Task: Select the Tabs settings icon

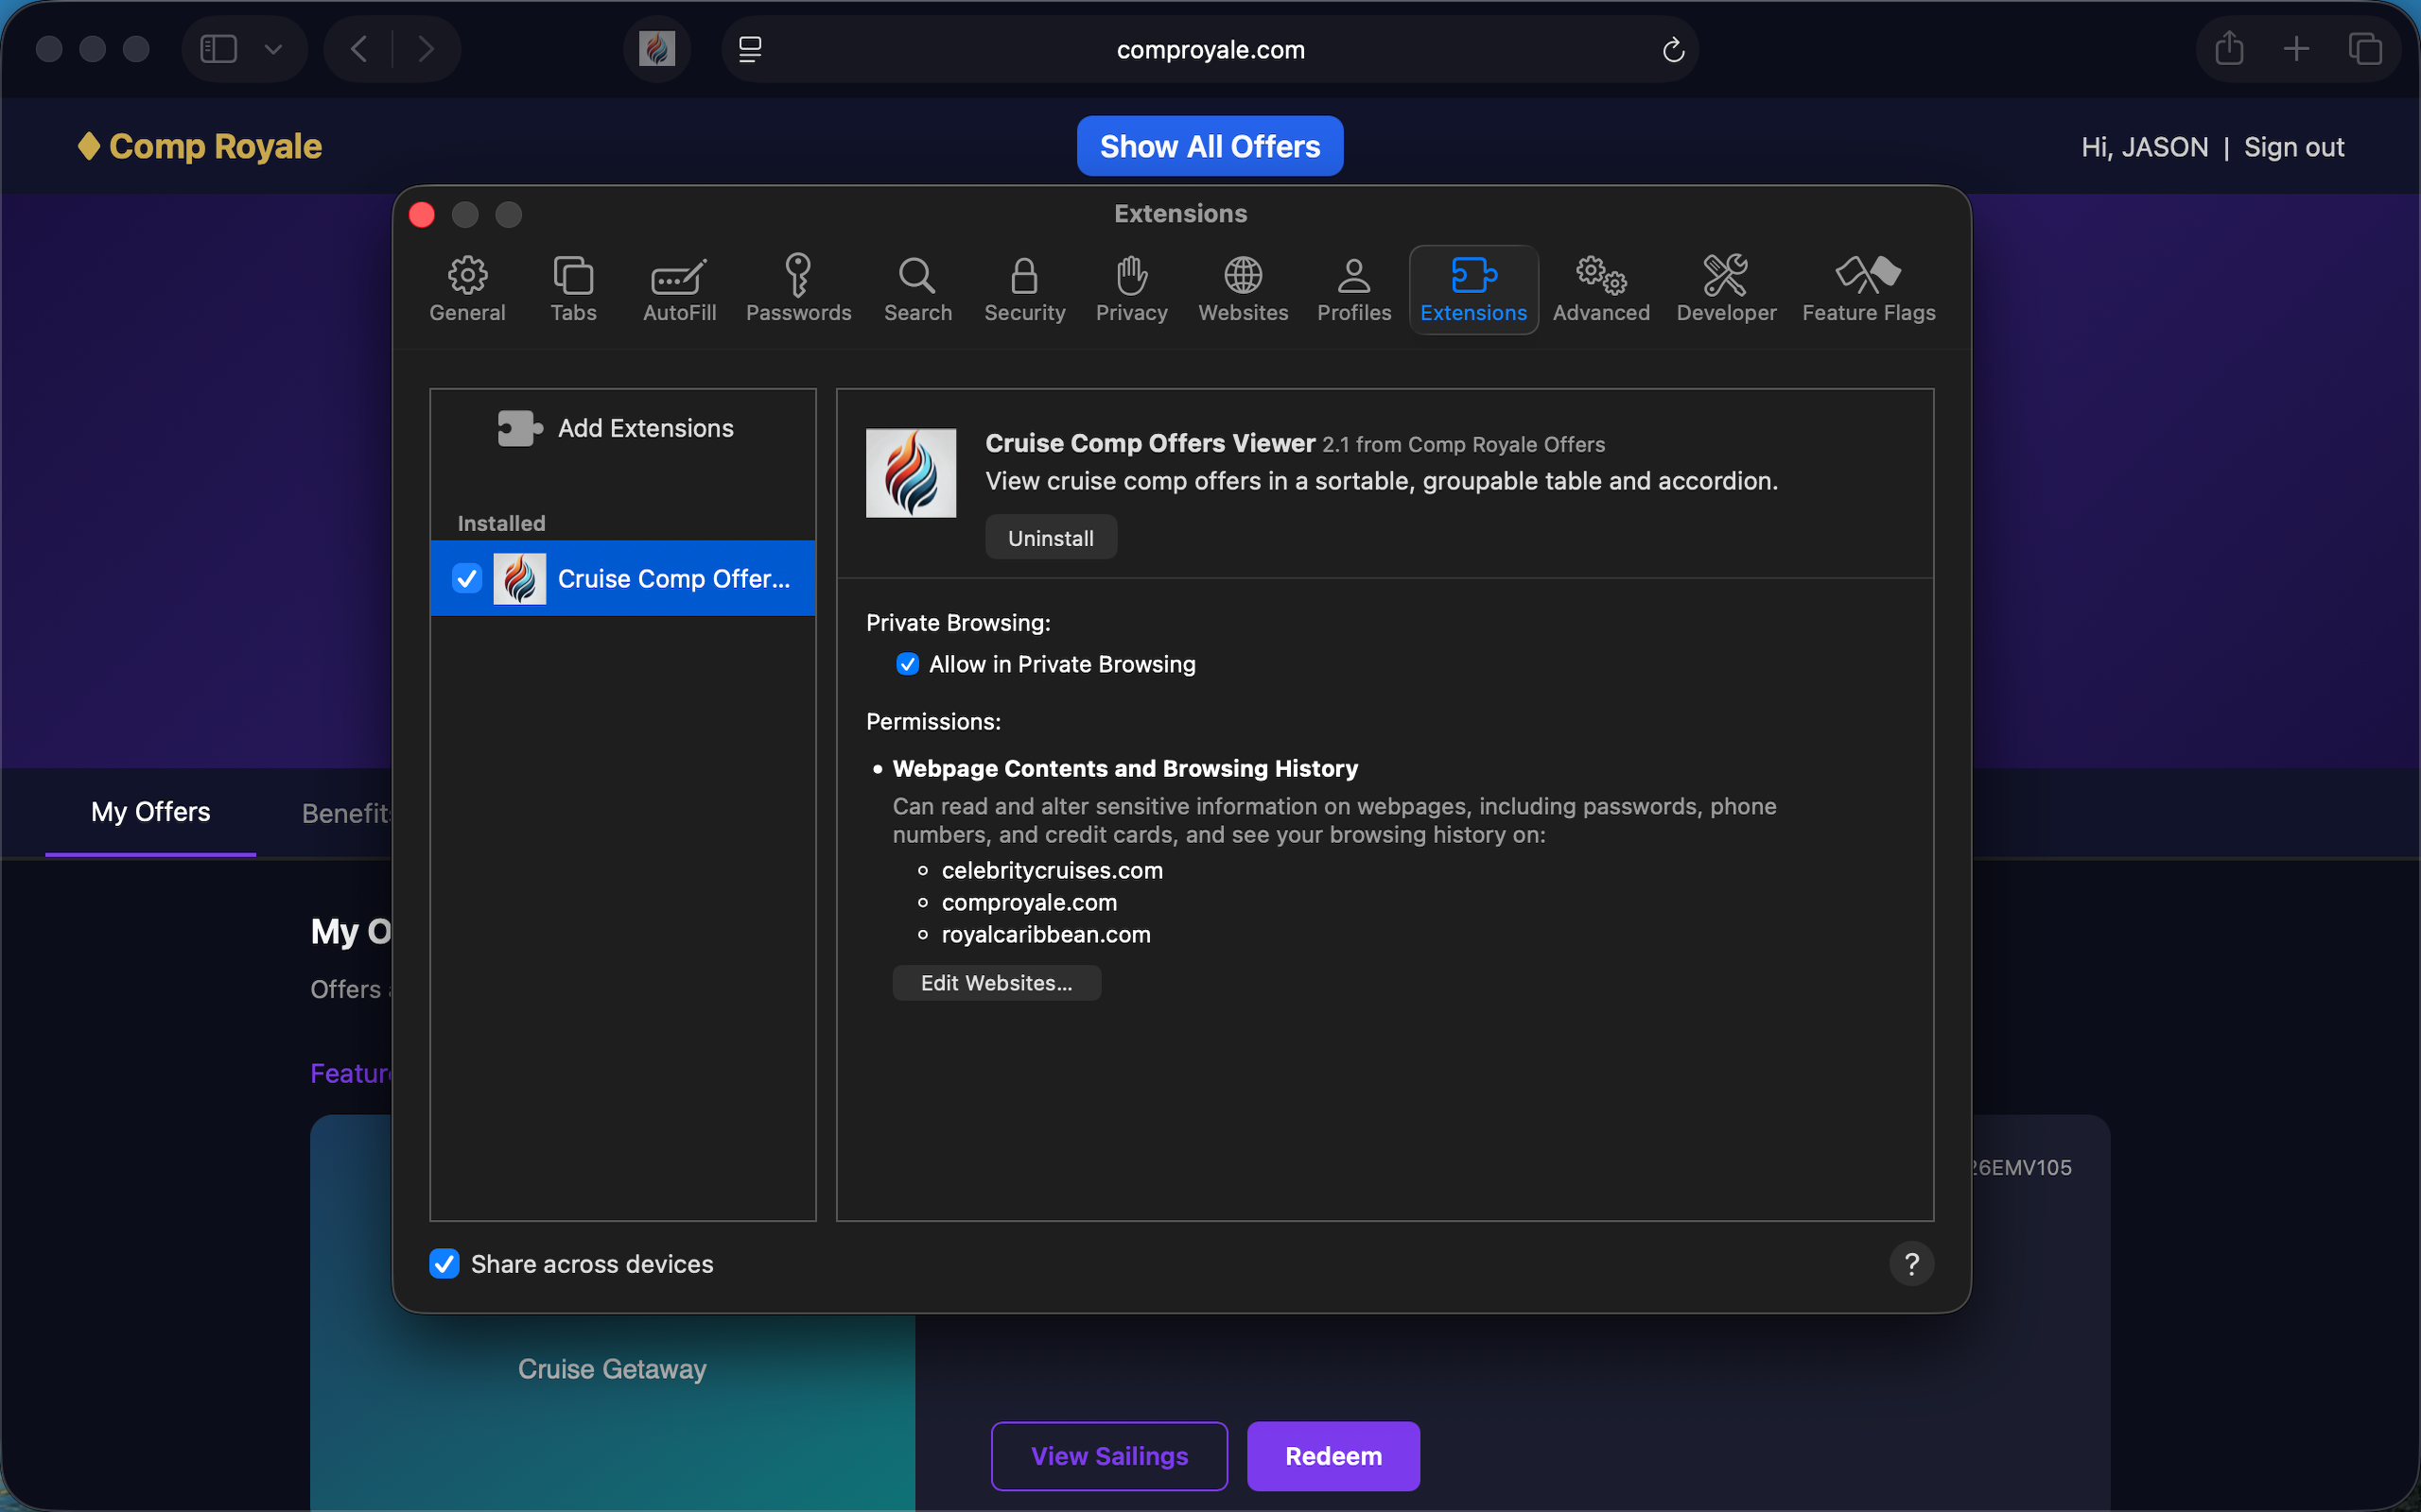Action: [572, 288]
